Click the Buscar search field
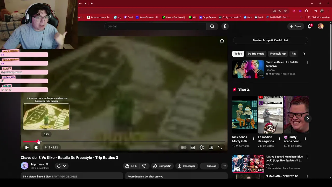The image size is (332, 187). [155, 26]
